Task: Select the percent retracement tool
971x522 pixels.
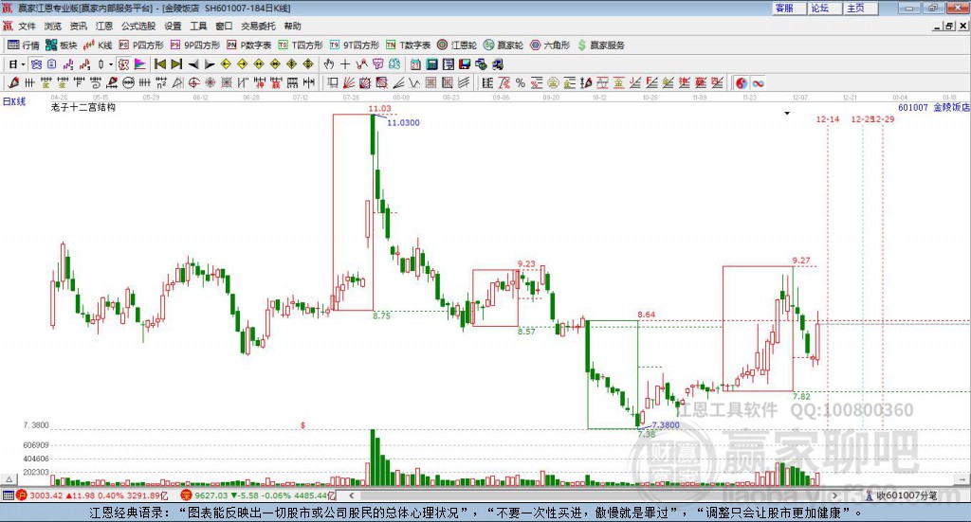Action: [521, 82]
